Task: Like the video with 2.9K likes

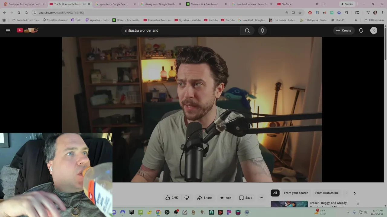Action: coord(171,198)
